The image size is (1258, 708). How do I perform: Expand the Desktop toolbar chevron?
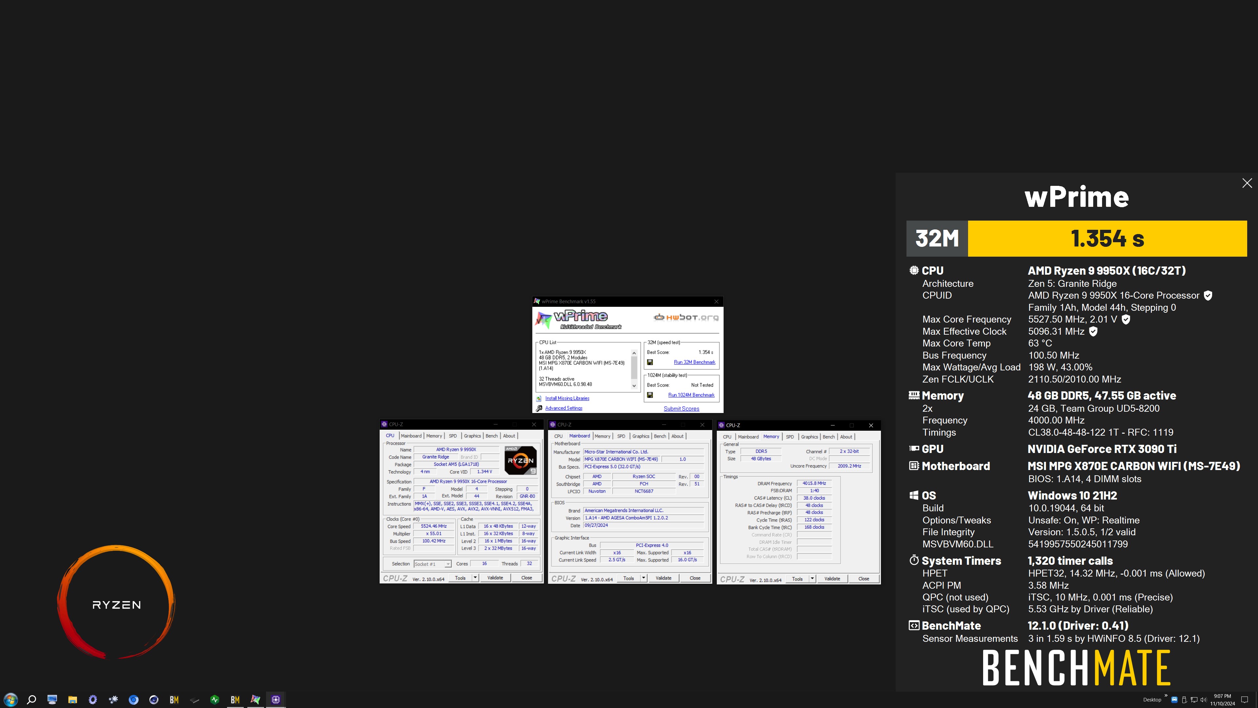pyautogui.click(x=1166, y=696)
